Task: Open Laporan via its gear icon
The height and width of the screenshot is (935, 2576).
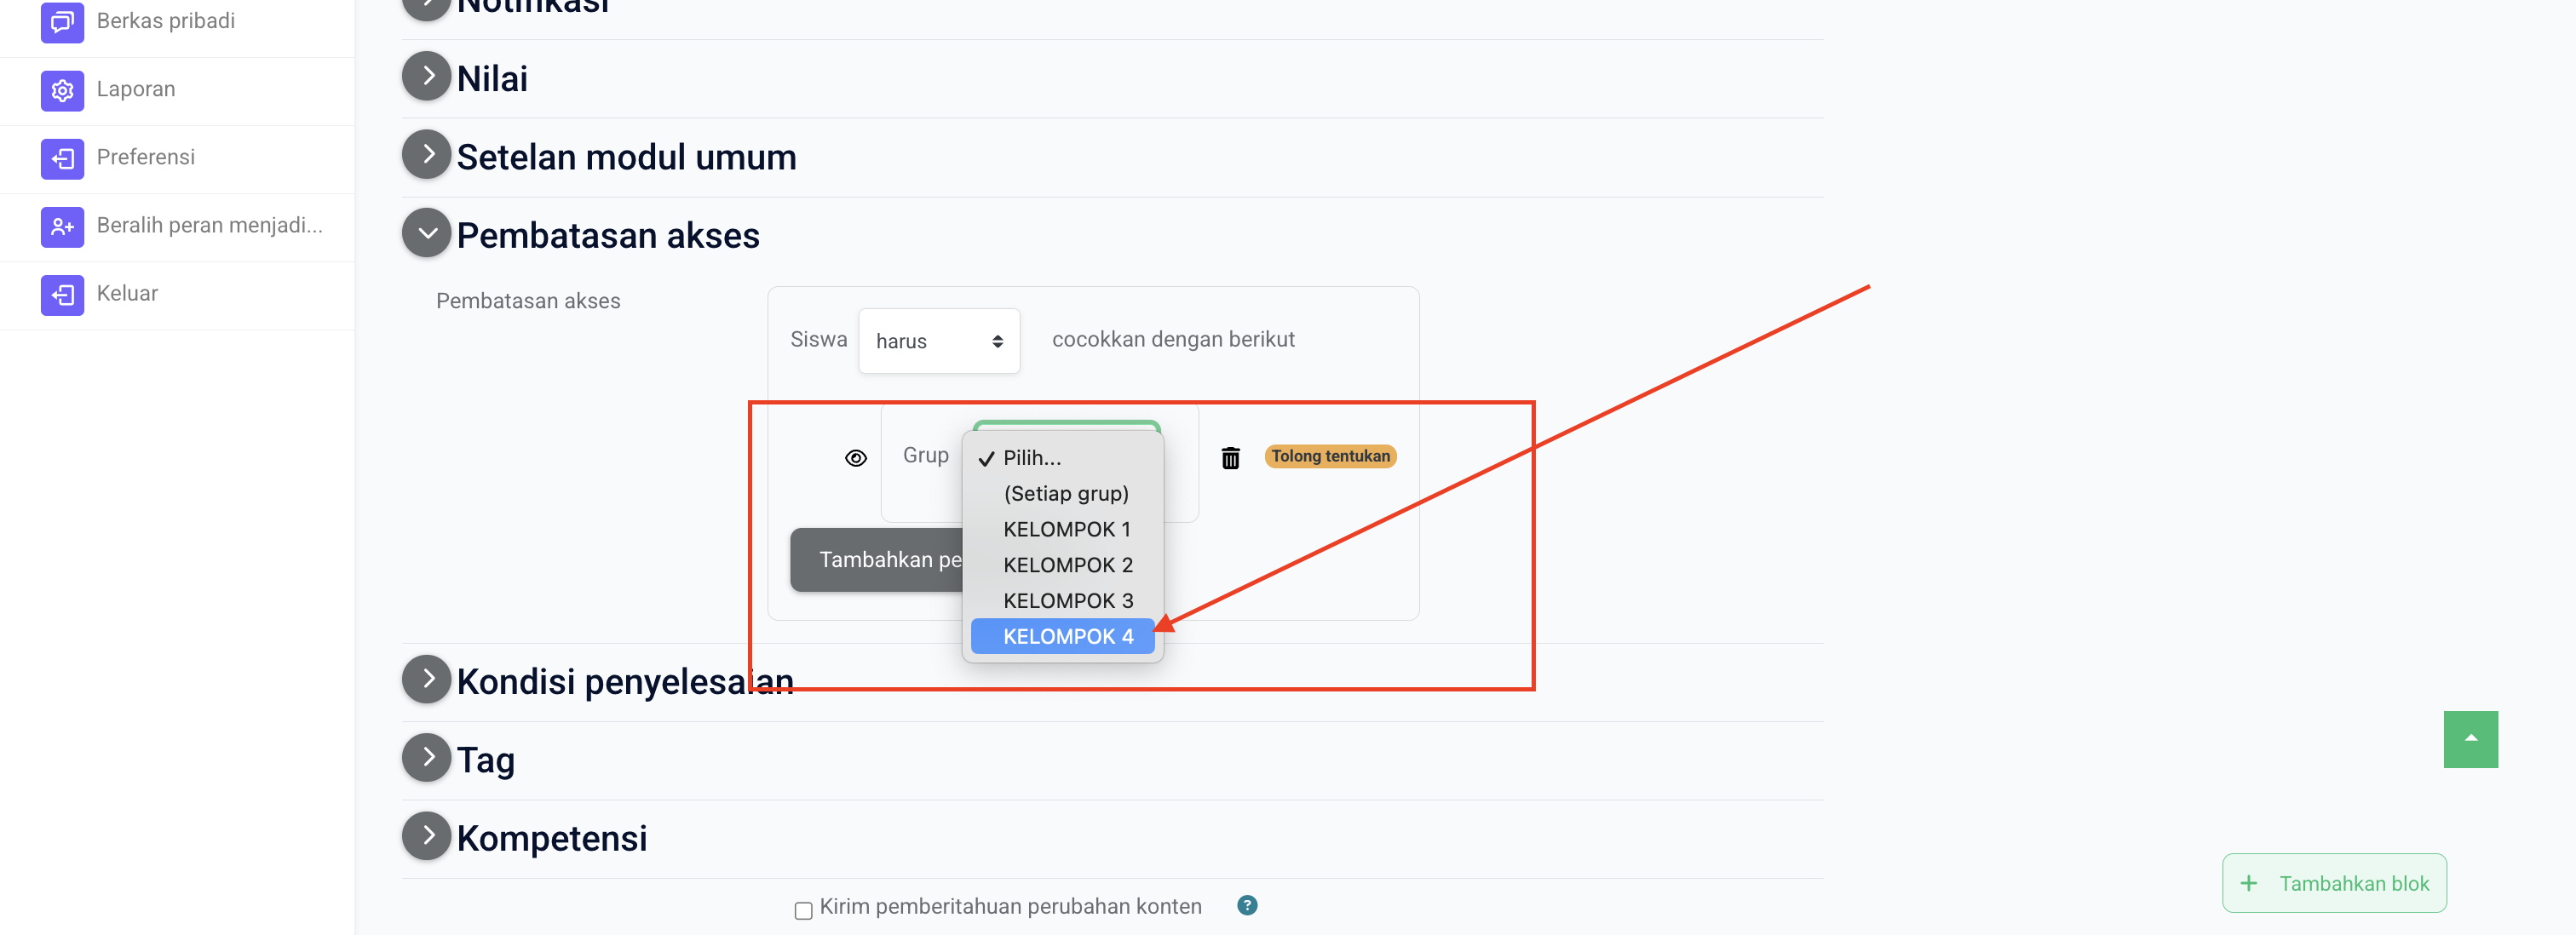Action: coord(62,90)
